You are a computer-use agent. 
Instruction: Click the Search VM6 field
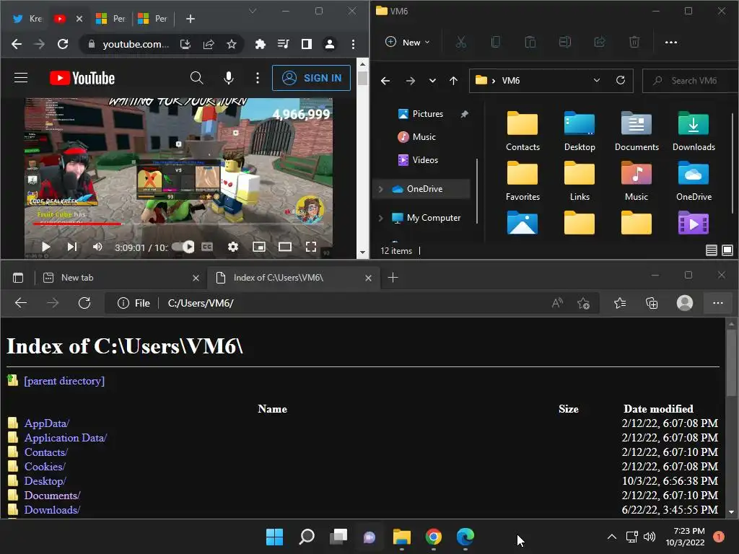click(x=690, y=81)
